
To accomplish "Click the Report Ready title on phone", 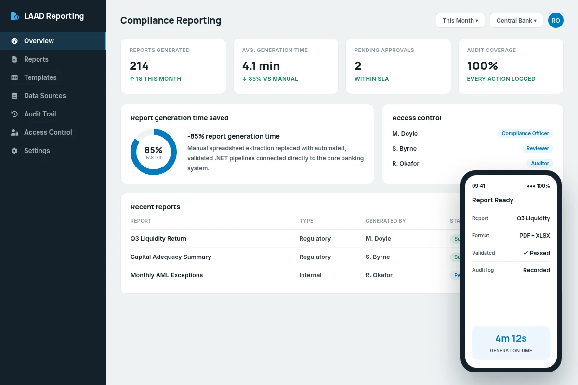I will (493, 200).
